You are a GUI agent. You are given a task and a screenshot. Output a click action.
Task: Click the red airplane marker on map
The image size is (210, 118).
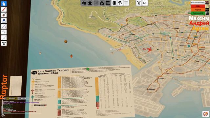(x=149, y=49)
